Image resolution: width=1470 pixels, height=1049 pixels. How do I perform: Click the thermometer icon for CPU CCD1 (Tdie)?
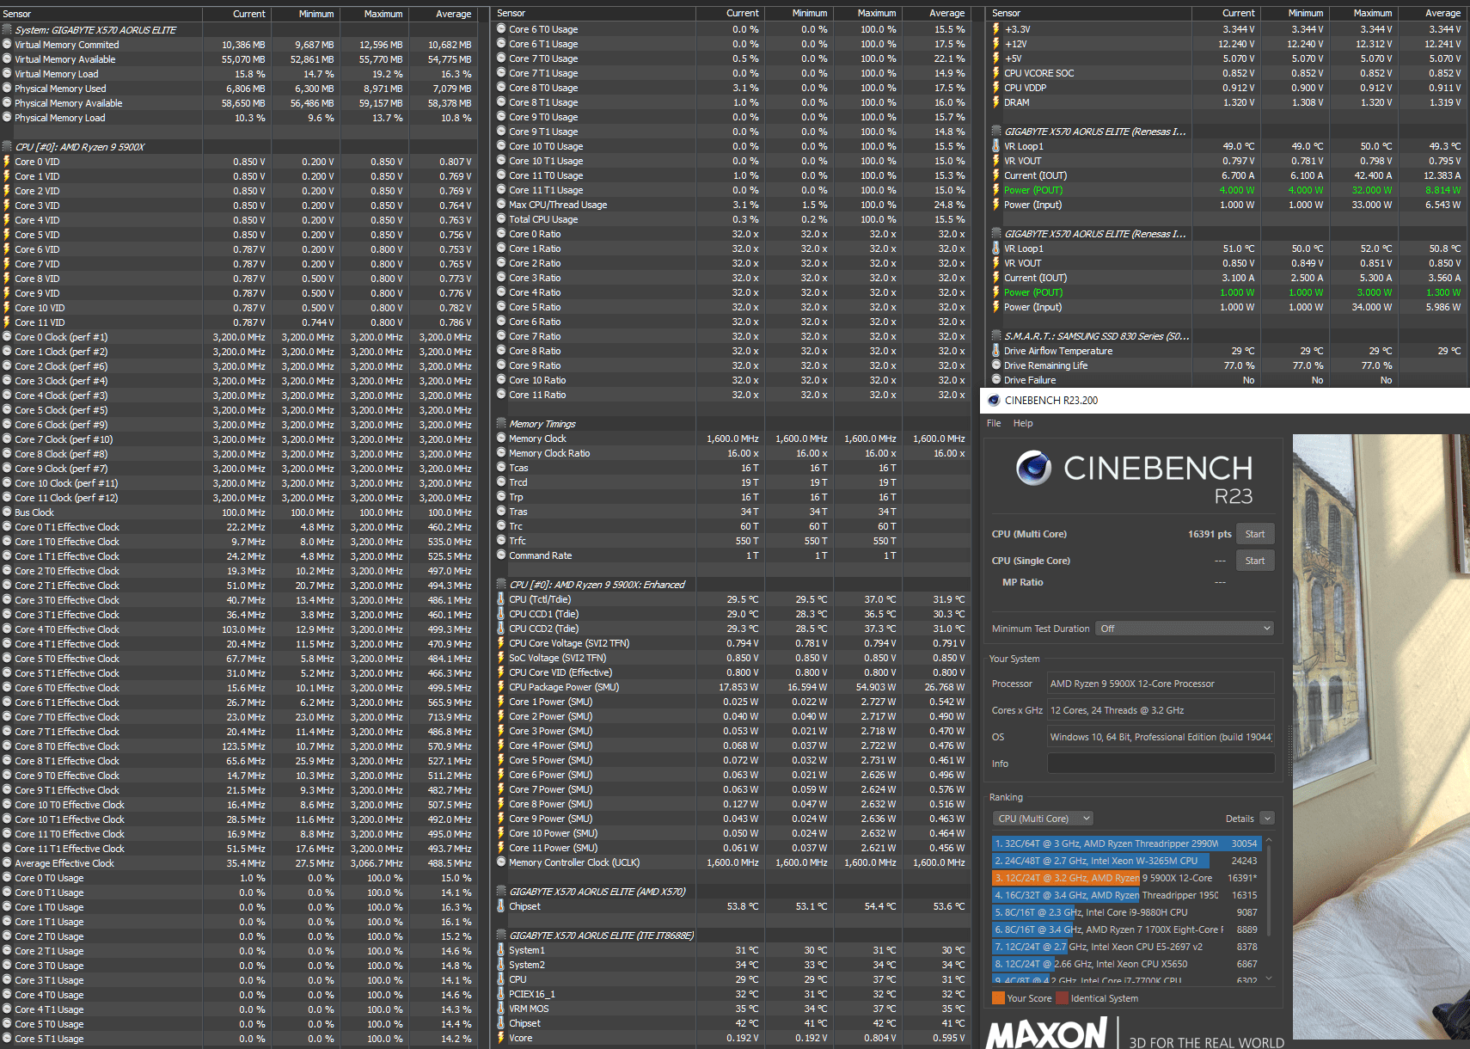501,614
